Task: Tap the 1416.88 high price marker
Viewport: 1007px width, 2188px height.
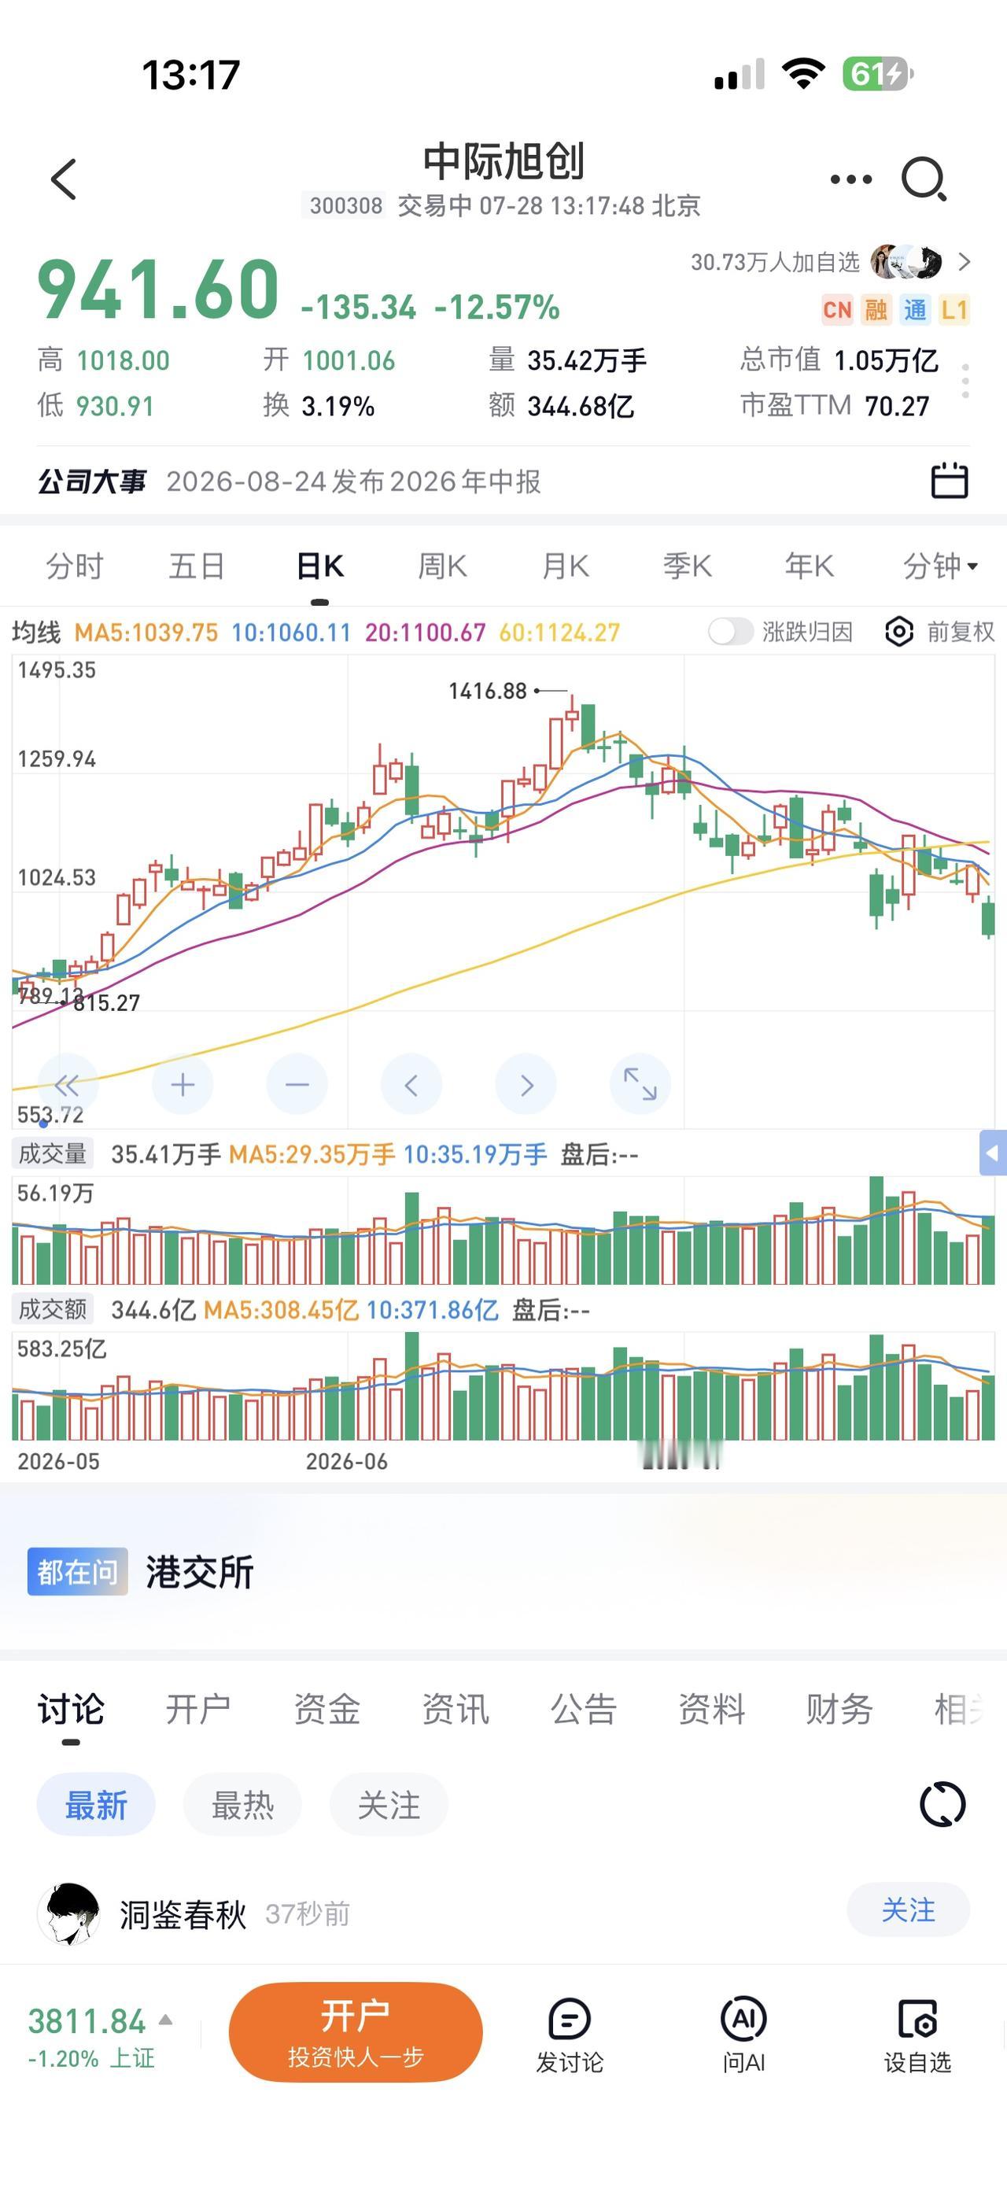Action: pos(487,691)
